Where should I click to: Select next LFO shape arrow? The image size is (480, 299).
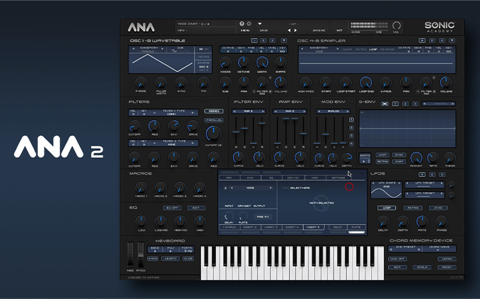[x=399, y=183]
